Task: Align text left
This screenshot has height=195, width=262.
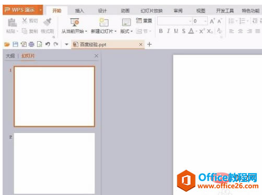Action: click(x=231, y=31)
